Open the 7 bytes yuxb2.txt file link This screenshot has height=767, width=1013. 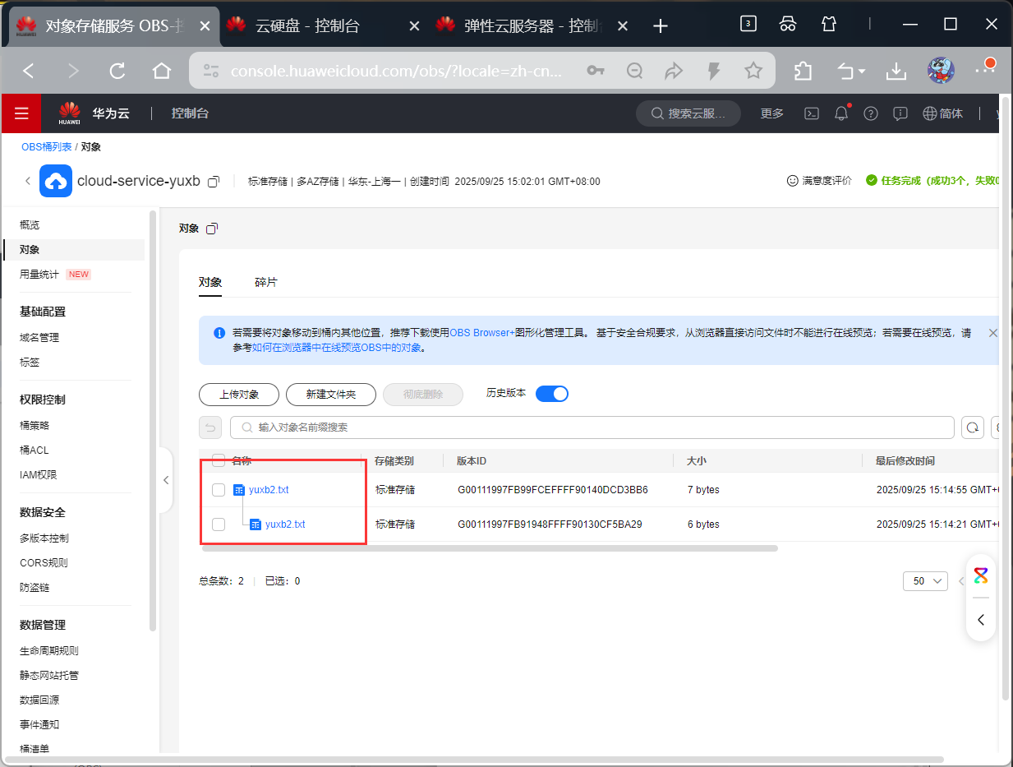[269, 490]
